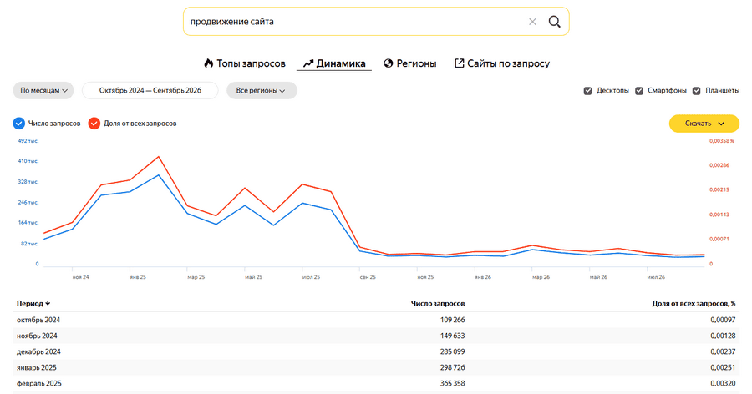This screenshot has height=394, width=752.
Task: Clear the search query with X icon
Action: pos(532,22)
